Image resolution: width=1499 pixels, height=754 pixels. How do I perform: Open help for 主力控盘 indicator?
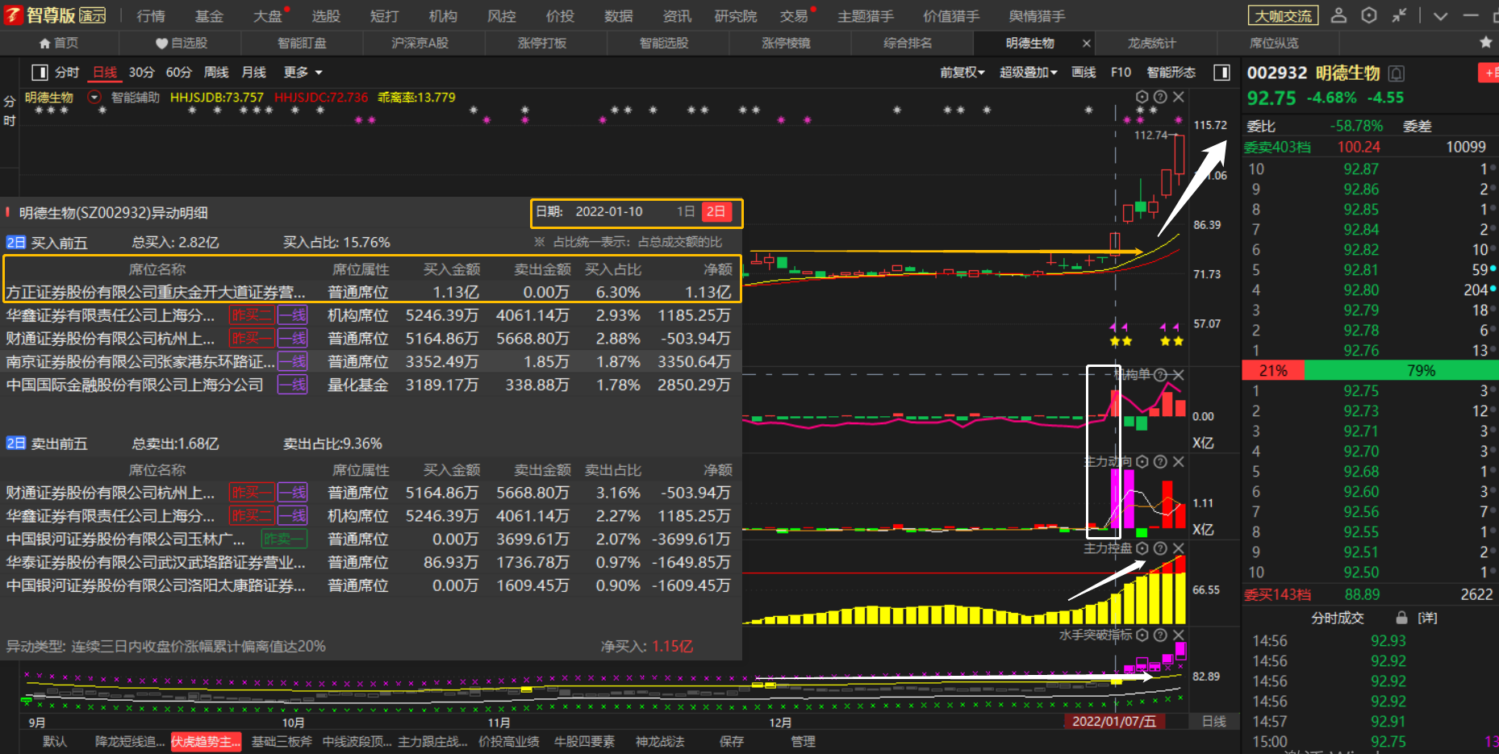point(1160,548)
